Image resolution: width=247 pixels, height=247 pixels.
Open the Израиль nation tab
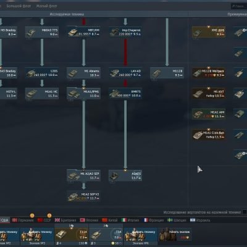(200, 220)
